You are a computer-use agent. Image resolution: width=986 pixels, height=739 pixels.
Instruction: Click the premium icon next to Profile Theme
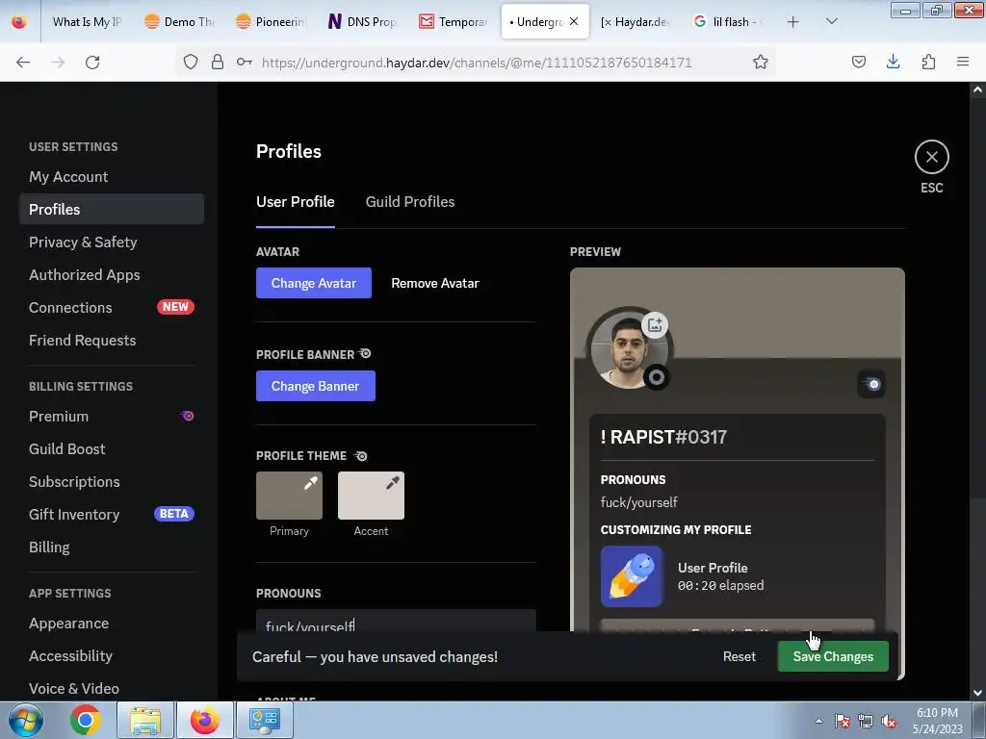360,455
